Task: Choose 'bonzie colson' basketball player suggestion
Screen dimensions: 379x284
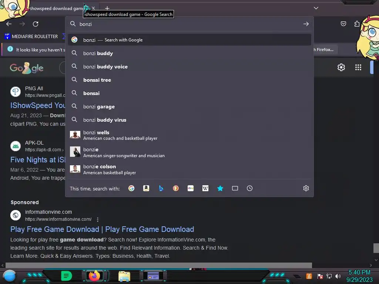Action: point(189,169)
